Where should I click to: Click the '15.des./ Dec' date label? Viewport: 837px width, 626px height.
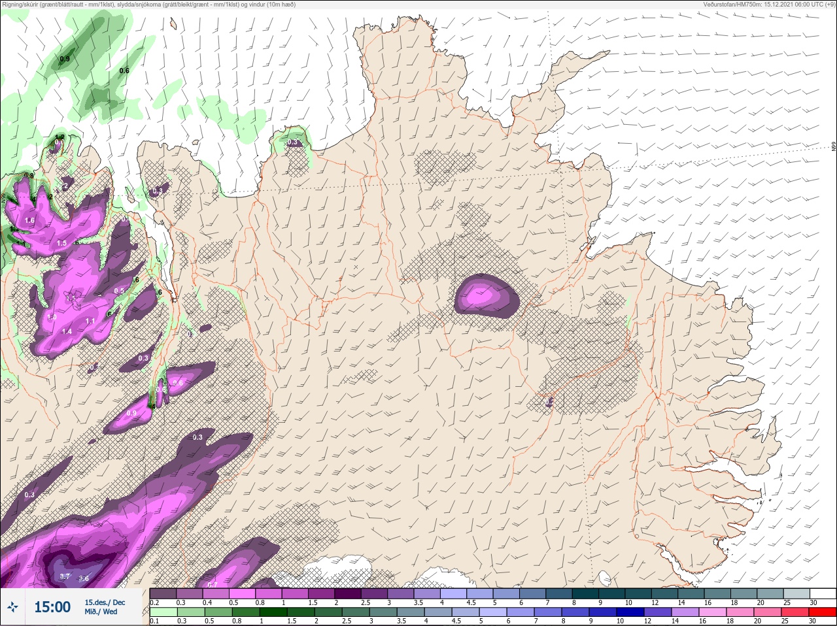[105, 602]
